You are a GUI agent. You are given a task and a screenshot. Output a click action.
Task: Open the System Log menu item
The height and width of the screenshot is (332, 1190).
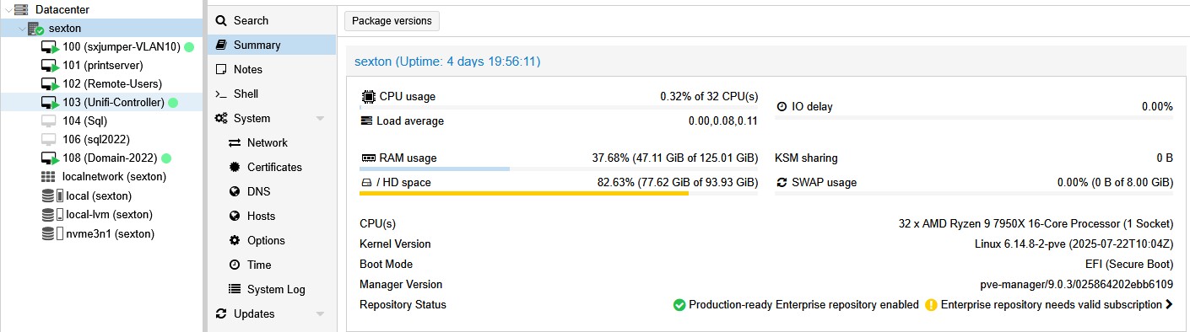coord(272,289)
